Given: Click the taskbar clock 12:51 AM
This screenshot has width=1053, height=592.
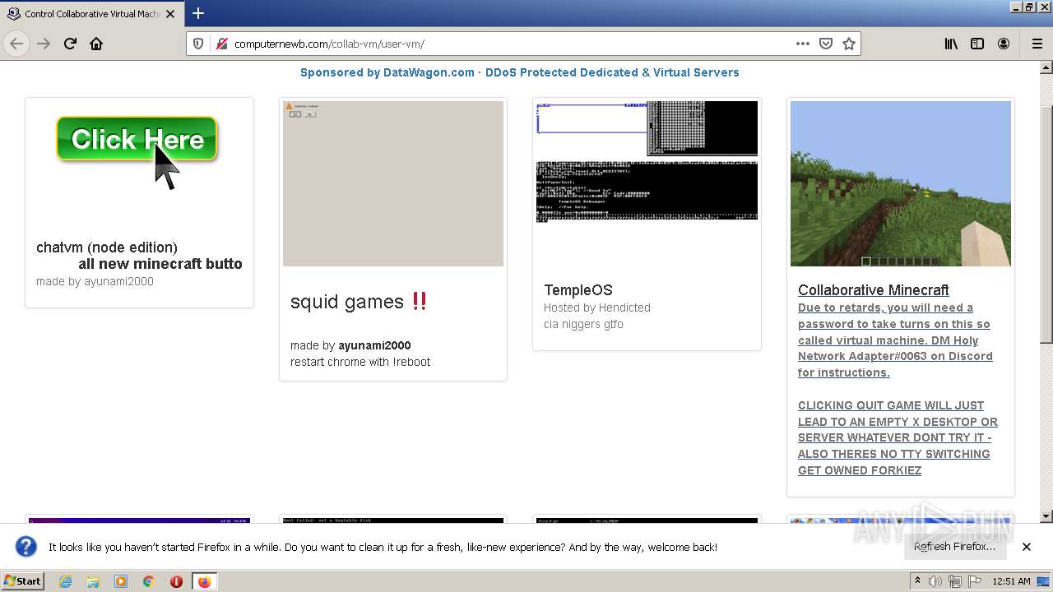Looking at the screenshot, I should 1011,581.
